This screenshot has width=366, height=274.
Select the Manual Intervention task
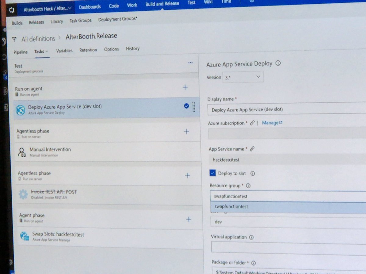[x=108, y=151]
